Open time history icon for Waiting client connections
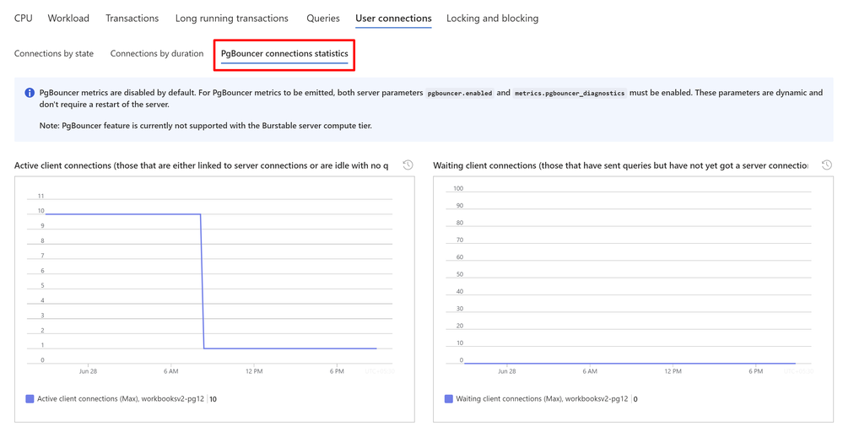This screenshot has height=432, width=843. click(x=827, y=165)
